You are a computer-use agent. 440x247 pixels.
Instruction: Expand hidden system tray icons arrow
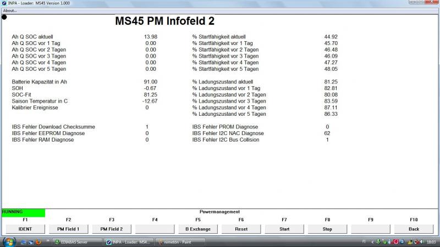pos(371,242)
